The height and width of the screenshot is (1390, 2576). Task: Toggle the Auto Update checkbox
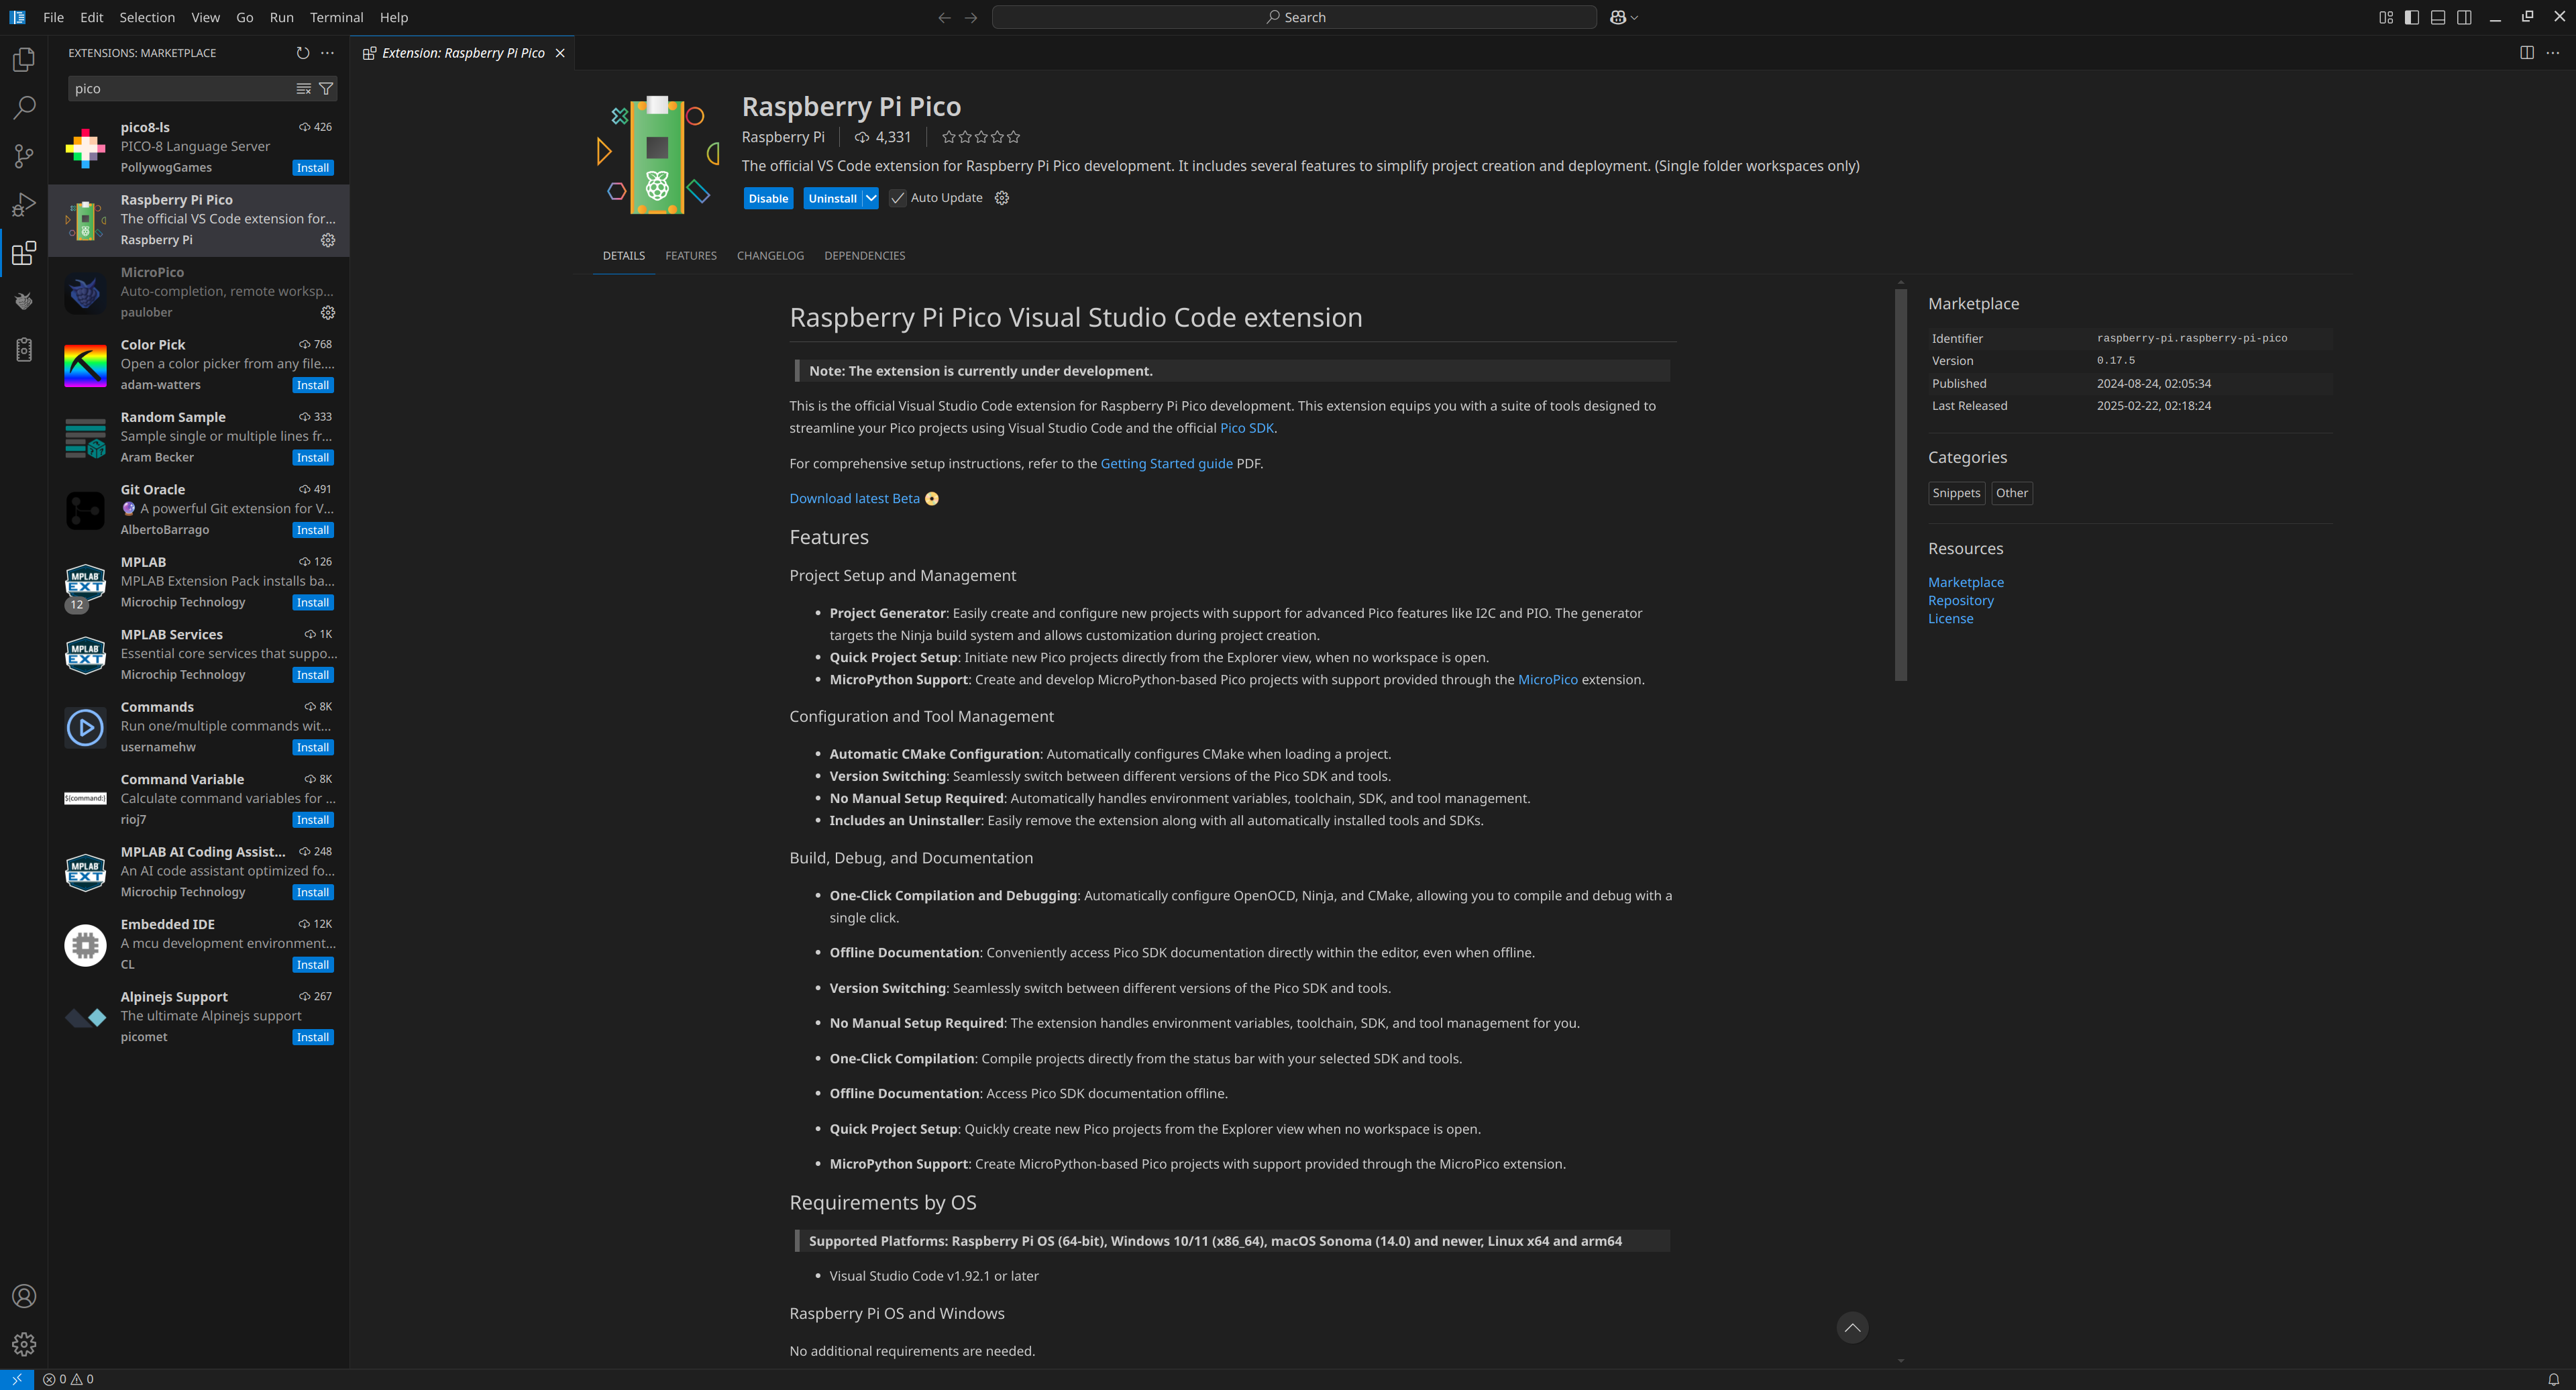click(x=898, y=198)
